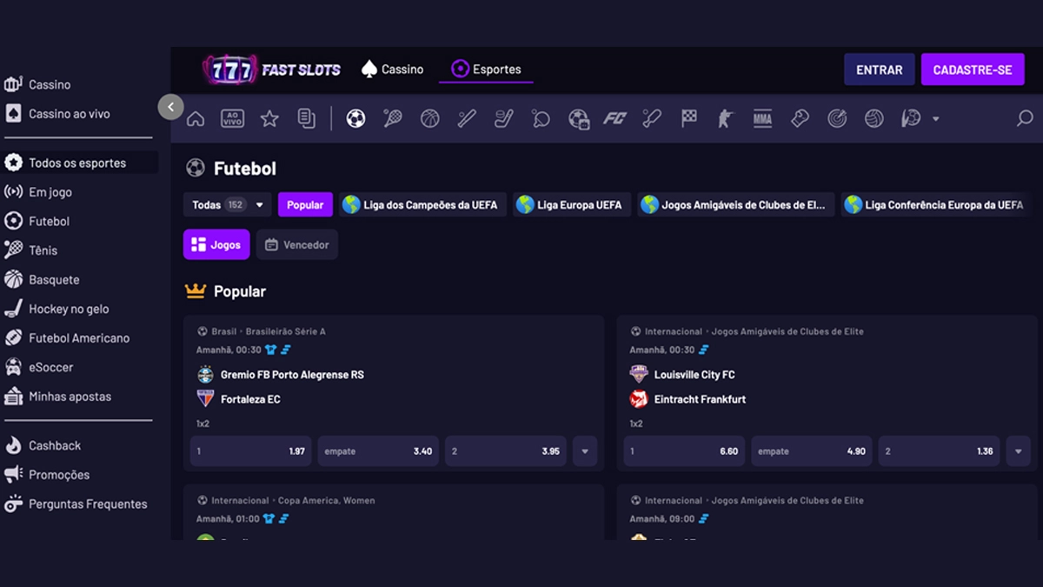
Task: Open the AO VIVO live events icon
Action: (232, 119)
